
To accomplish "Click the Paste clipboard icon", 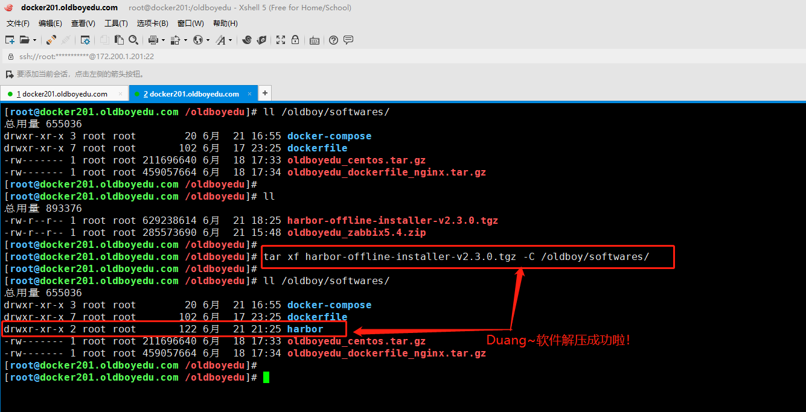I will pos(119,40).
